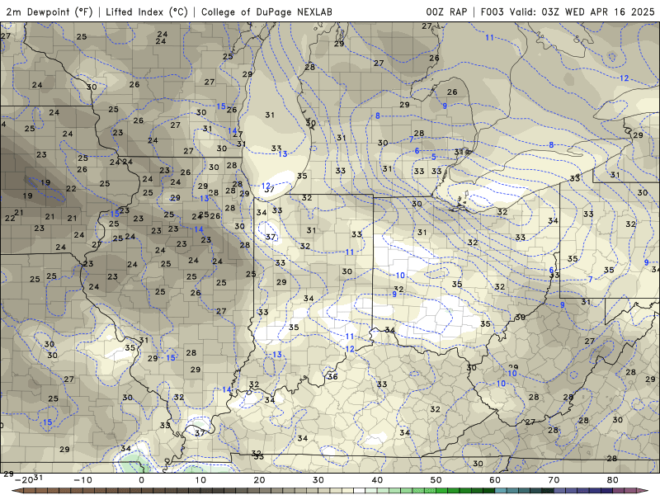Click the '40' colorbar tick label
Viewport: 660px width, 495px height.
tap(377, 480)
